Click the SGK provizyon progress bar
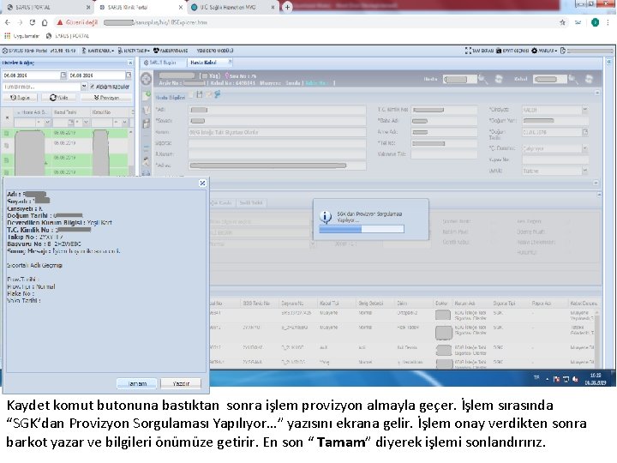This screenshot has height=463, width=617. pyautogui.click(x=362, y=229)
